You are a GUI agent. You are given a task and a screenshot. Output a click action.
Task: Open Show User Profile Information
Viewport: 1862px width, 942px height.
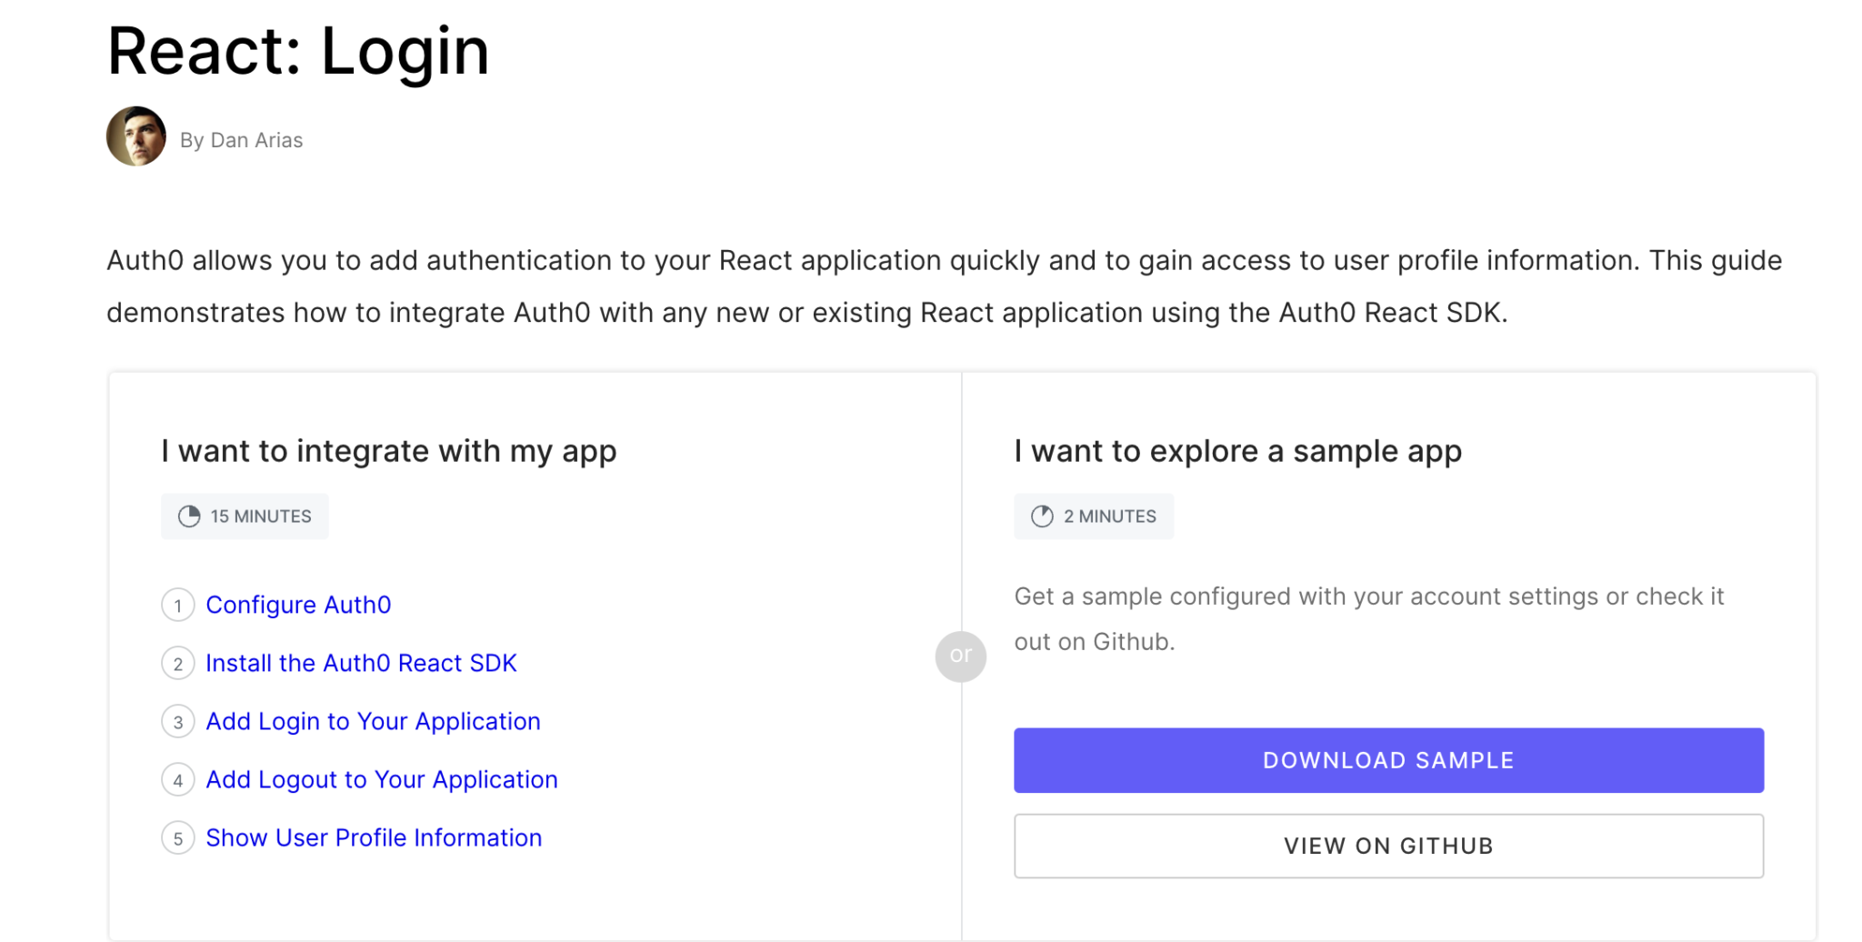373,837
